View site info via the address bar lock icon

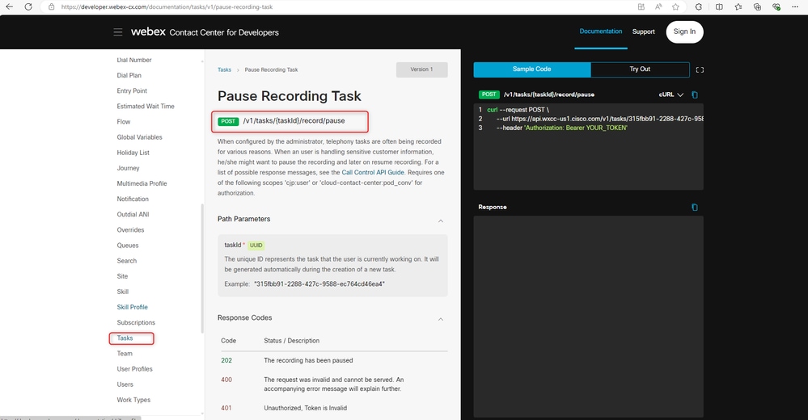(51, 6)
